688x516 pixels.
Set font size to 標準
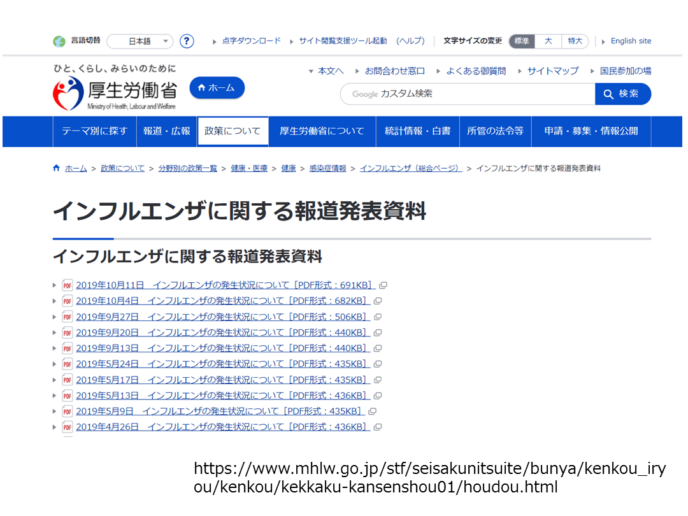522,41
